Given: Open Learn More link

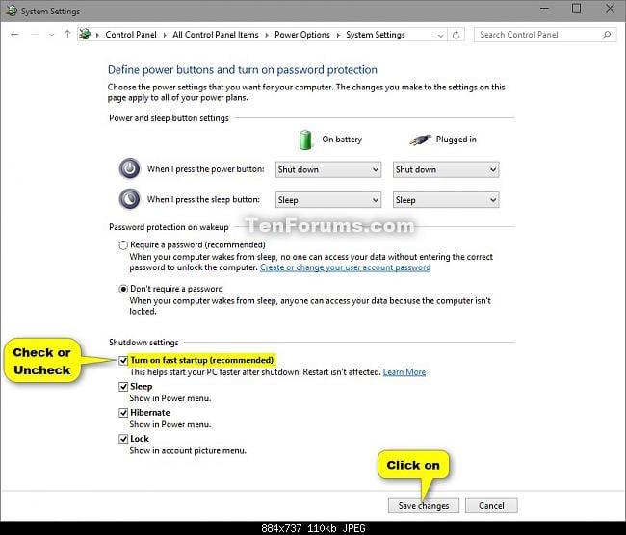Looking at the screenshot, I should (404, 372).
